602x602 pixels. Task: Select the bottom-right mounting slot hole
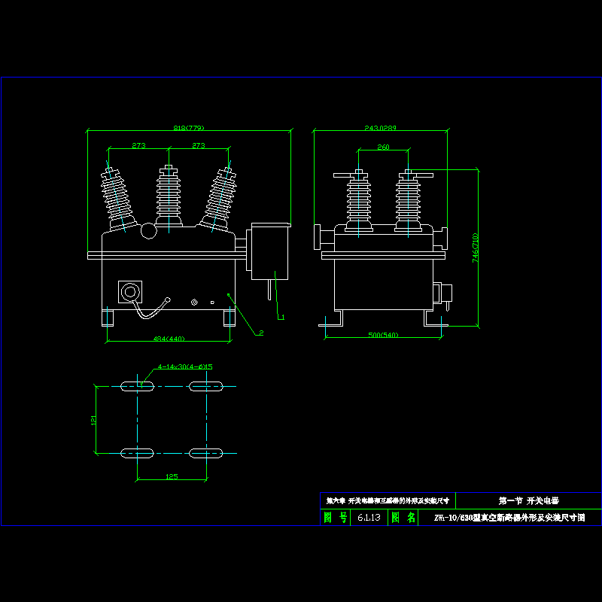point(206,452)
